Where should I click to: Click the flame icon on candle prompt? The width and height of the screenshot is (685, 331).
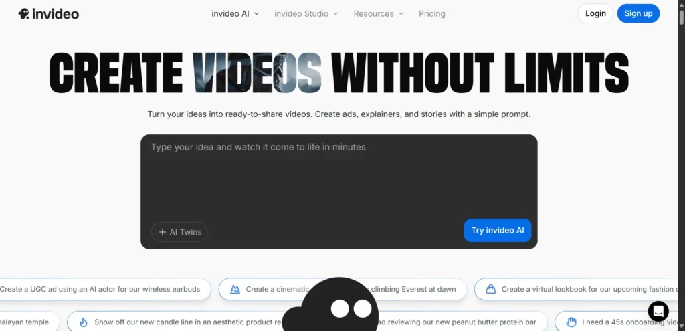coord(84,322)
